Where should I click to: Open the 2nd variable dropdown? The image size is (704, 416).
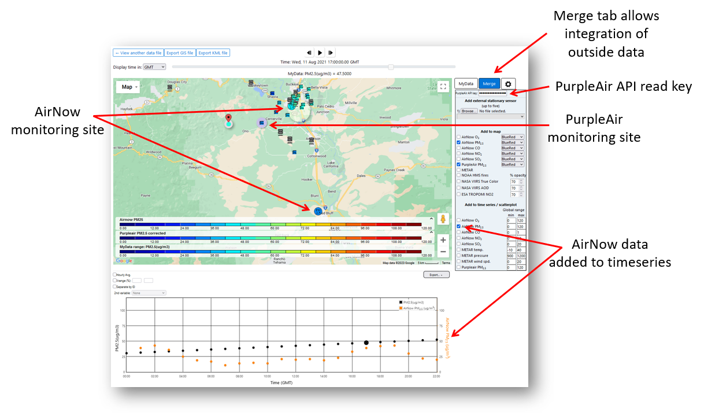(x=149, y=293)
